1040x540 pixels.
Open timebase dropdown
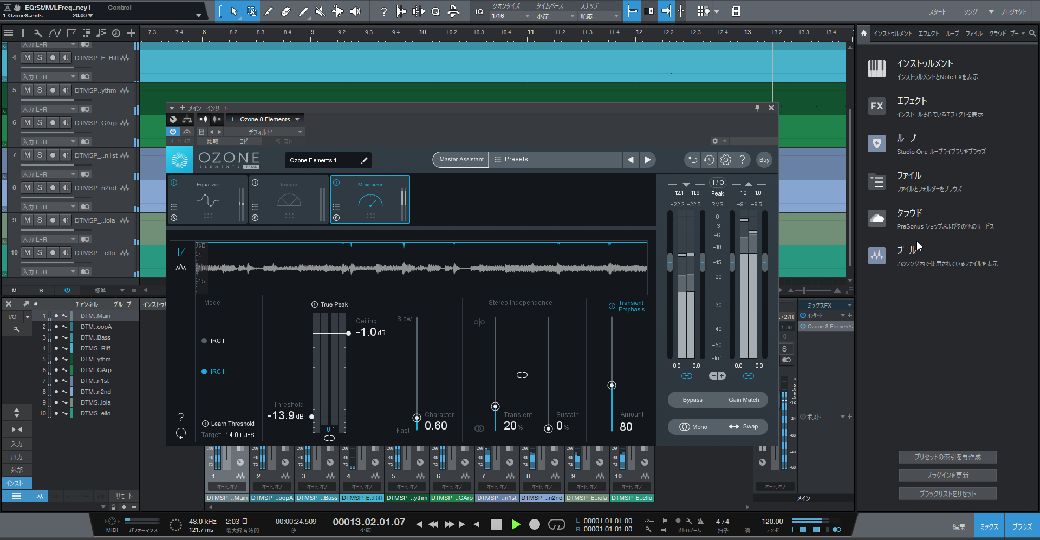tap(556, 16)
